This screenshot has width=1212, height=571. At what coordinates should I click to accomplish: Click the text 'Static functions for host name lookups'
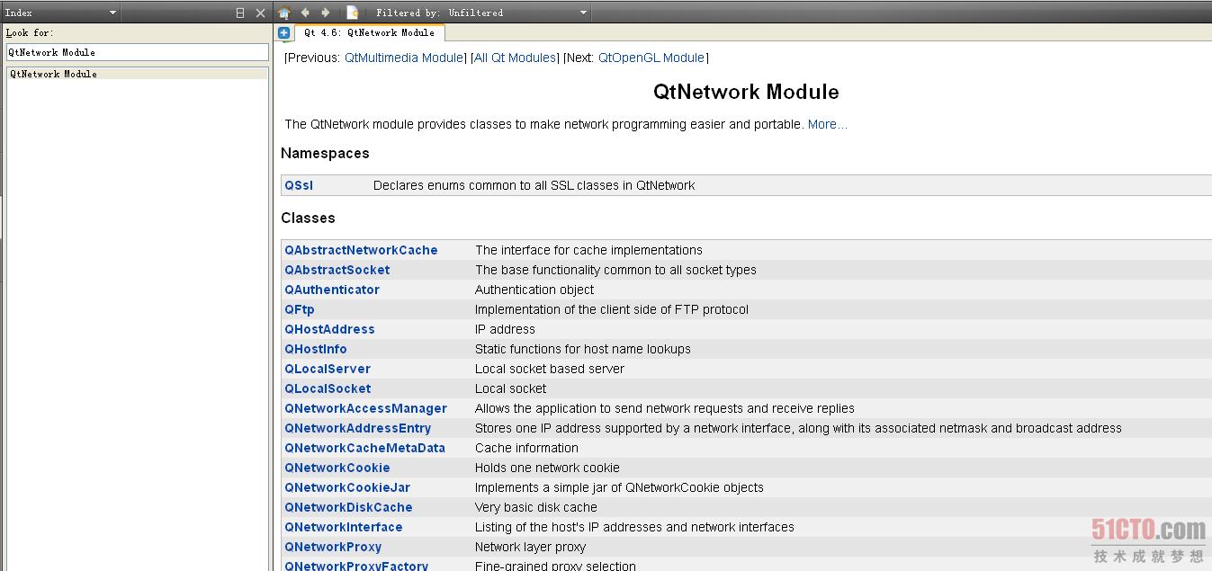pyautogui.click(x=583, y=349)
